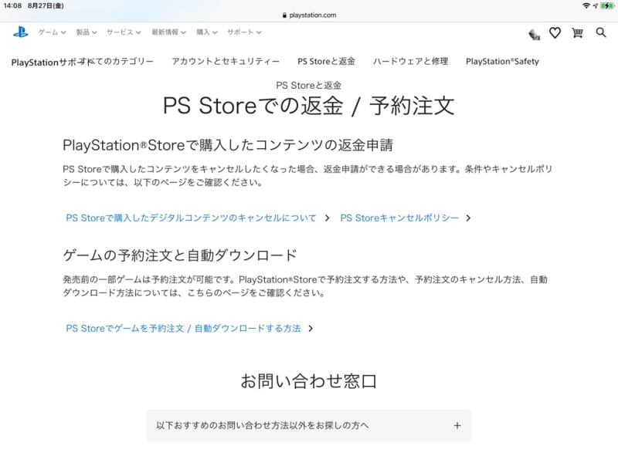Open the PlayStation Safety tab
This screenshot has height=463, width=618.
coord(502,61)
